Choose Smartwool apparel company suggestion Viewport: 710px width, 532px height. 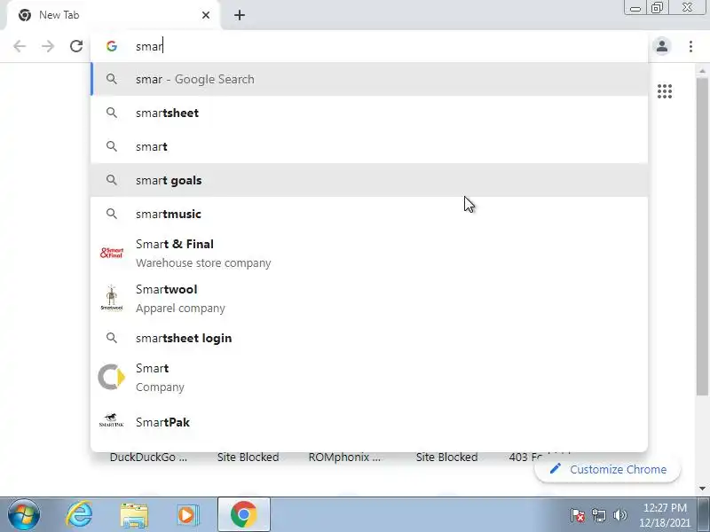(369, 298)
